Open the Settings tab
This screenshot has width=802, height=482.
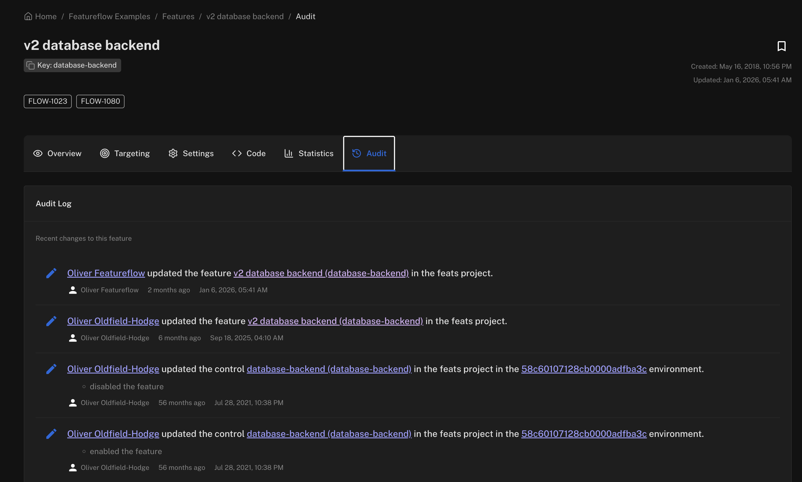191,153
